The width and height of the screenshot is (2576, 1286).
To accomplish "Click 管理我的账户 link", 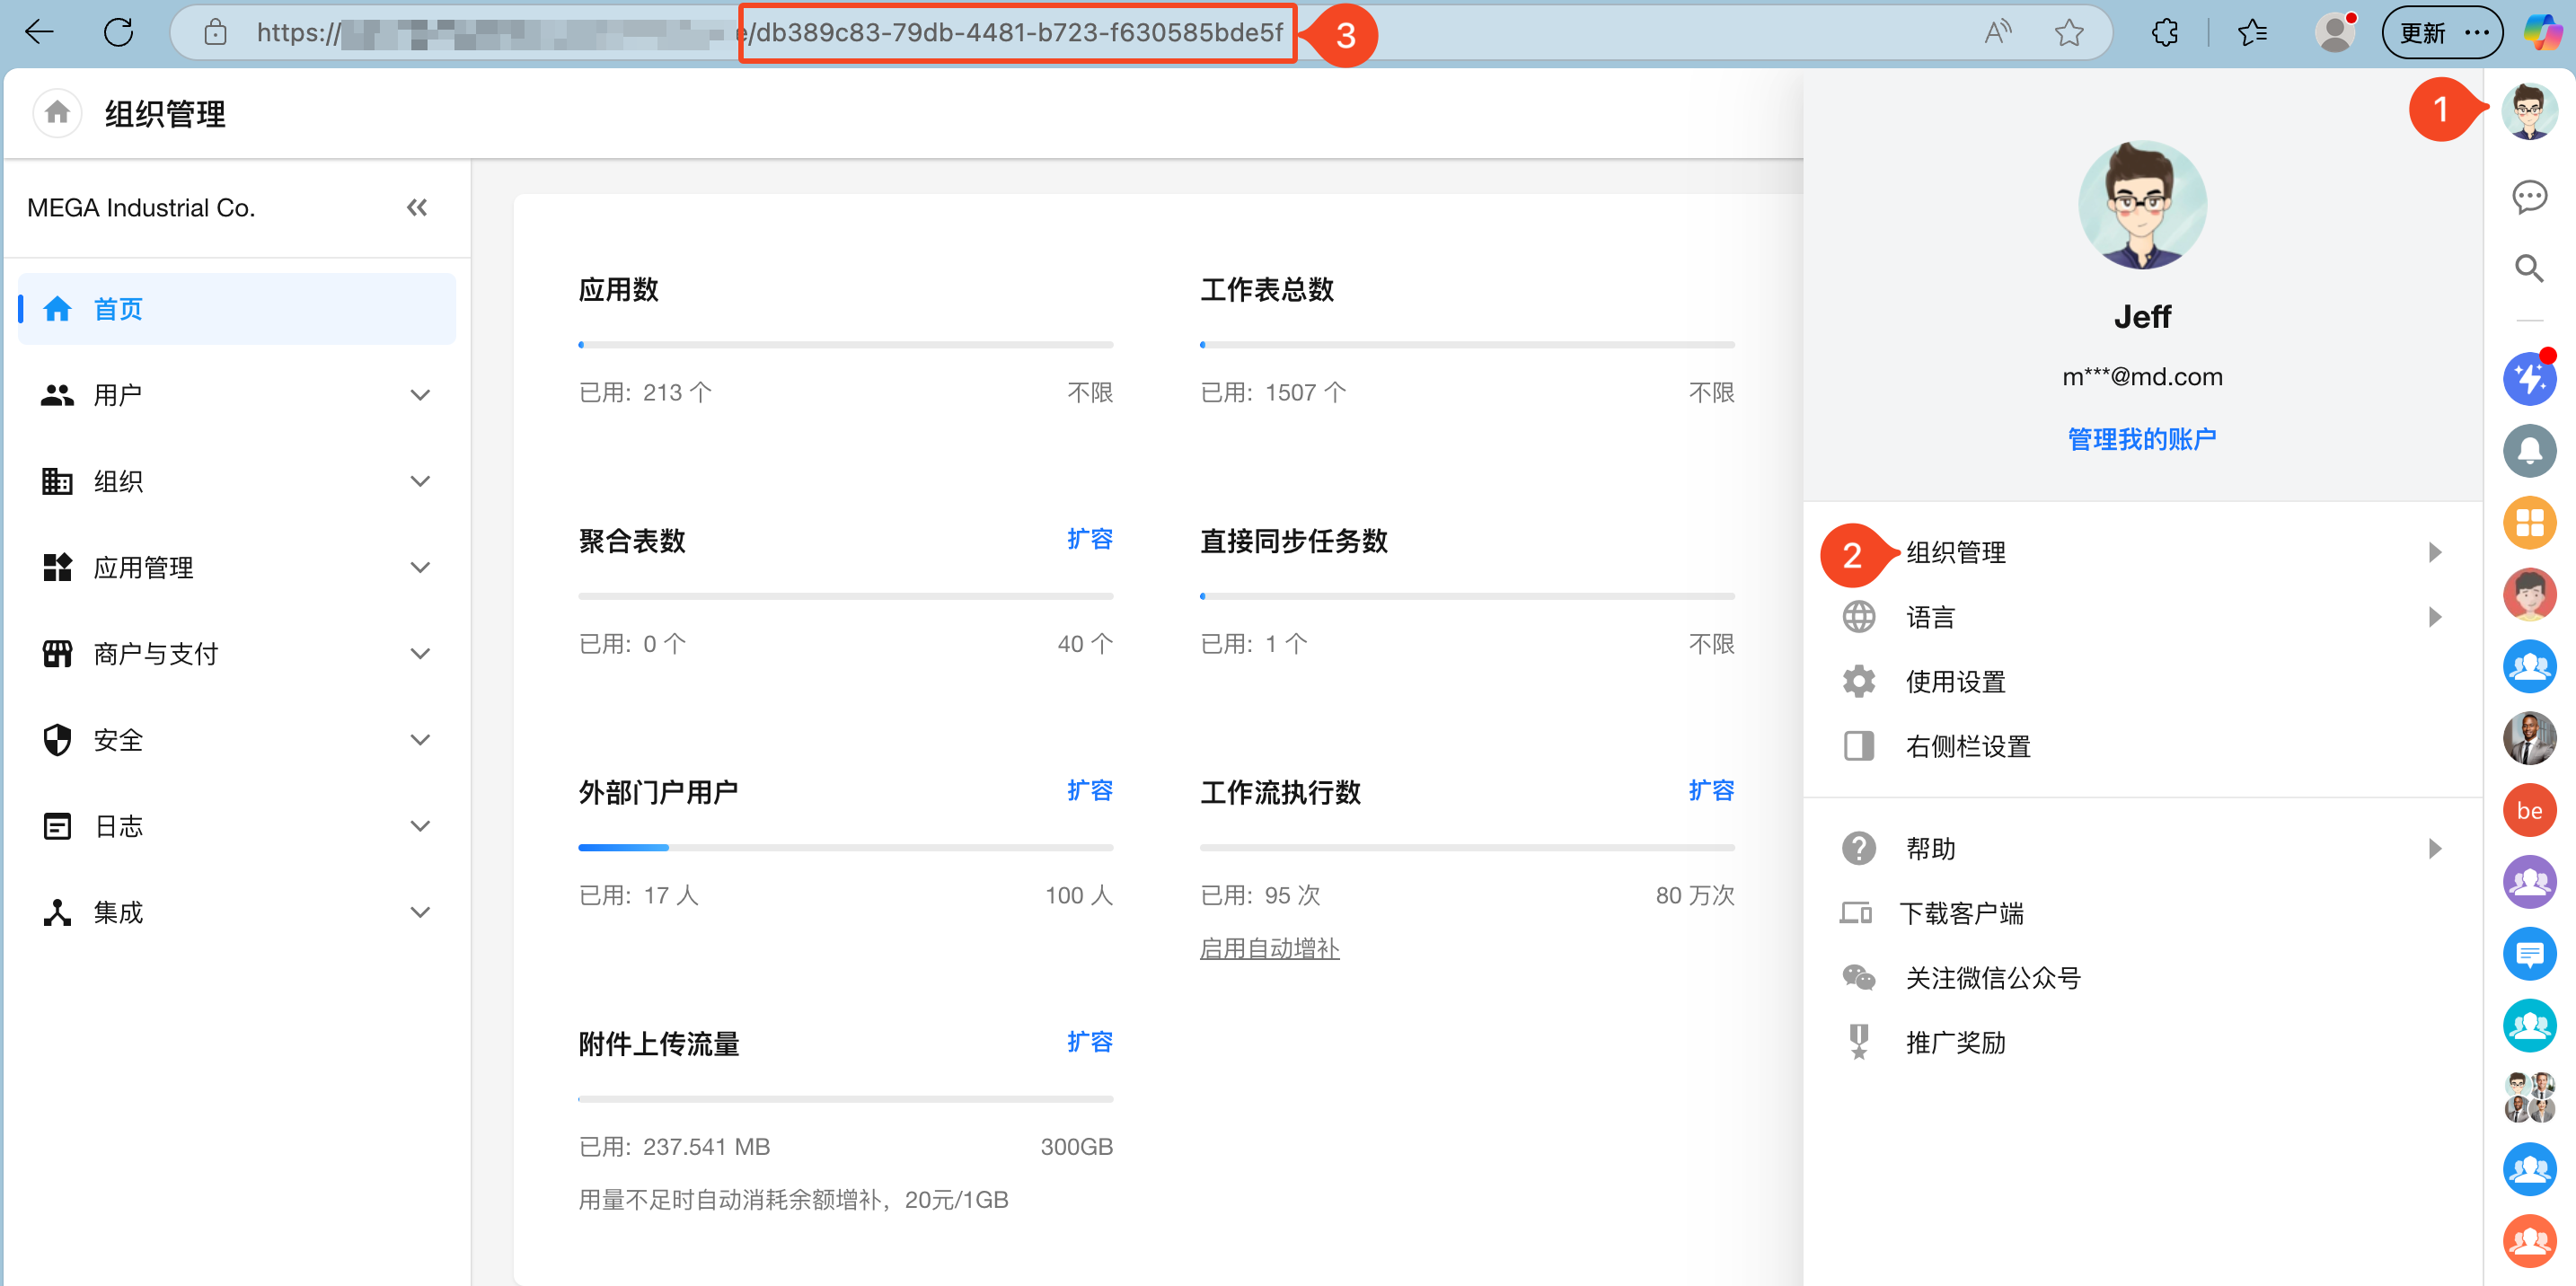I will [x=2141, y=439].
